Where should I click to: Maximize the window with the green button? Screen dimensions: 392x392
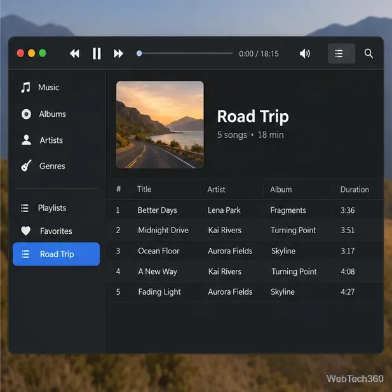coord(43,53)
